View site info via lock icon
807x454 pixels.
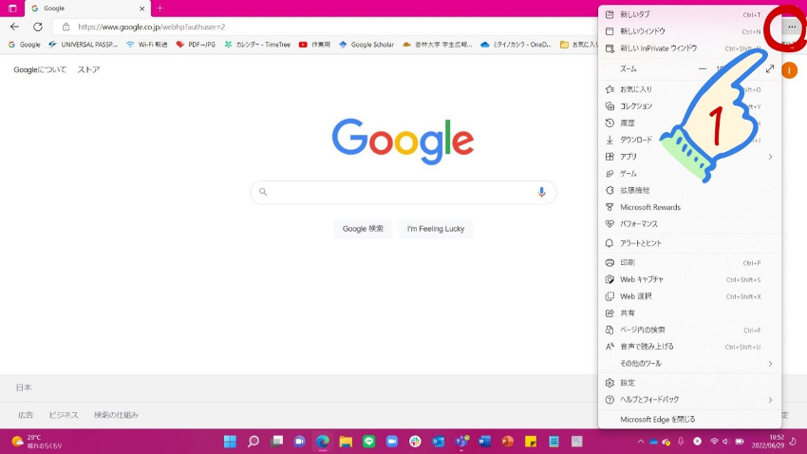pyautogui.click(x=66, y=27)
